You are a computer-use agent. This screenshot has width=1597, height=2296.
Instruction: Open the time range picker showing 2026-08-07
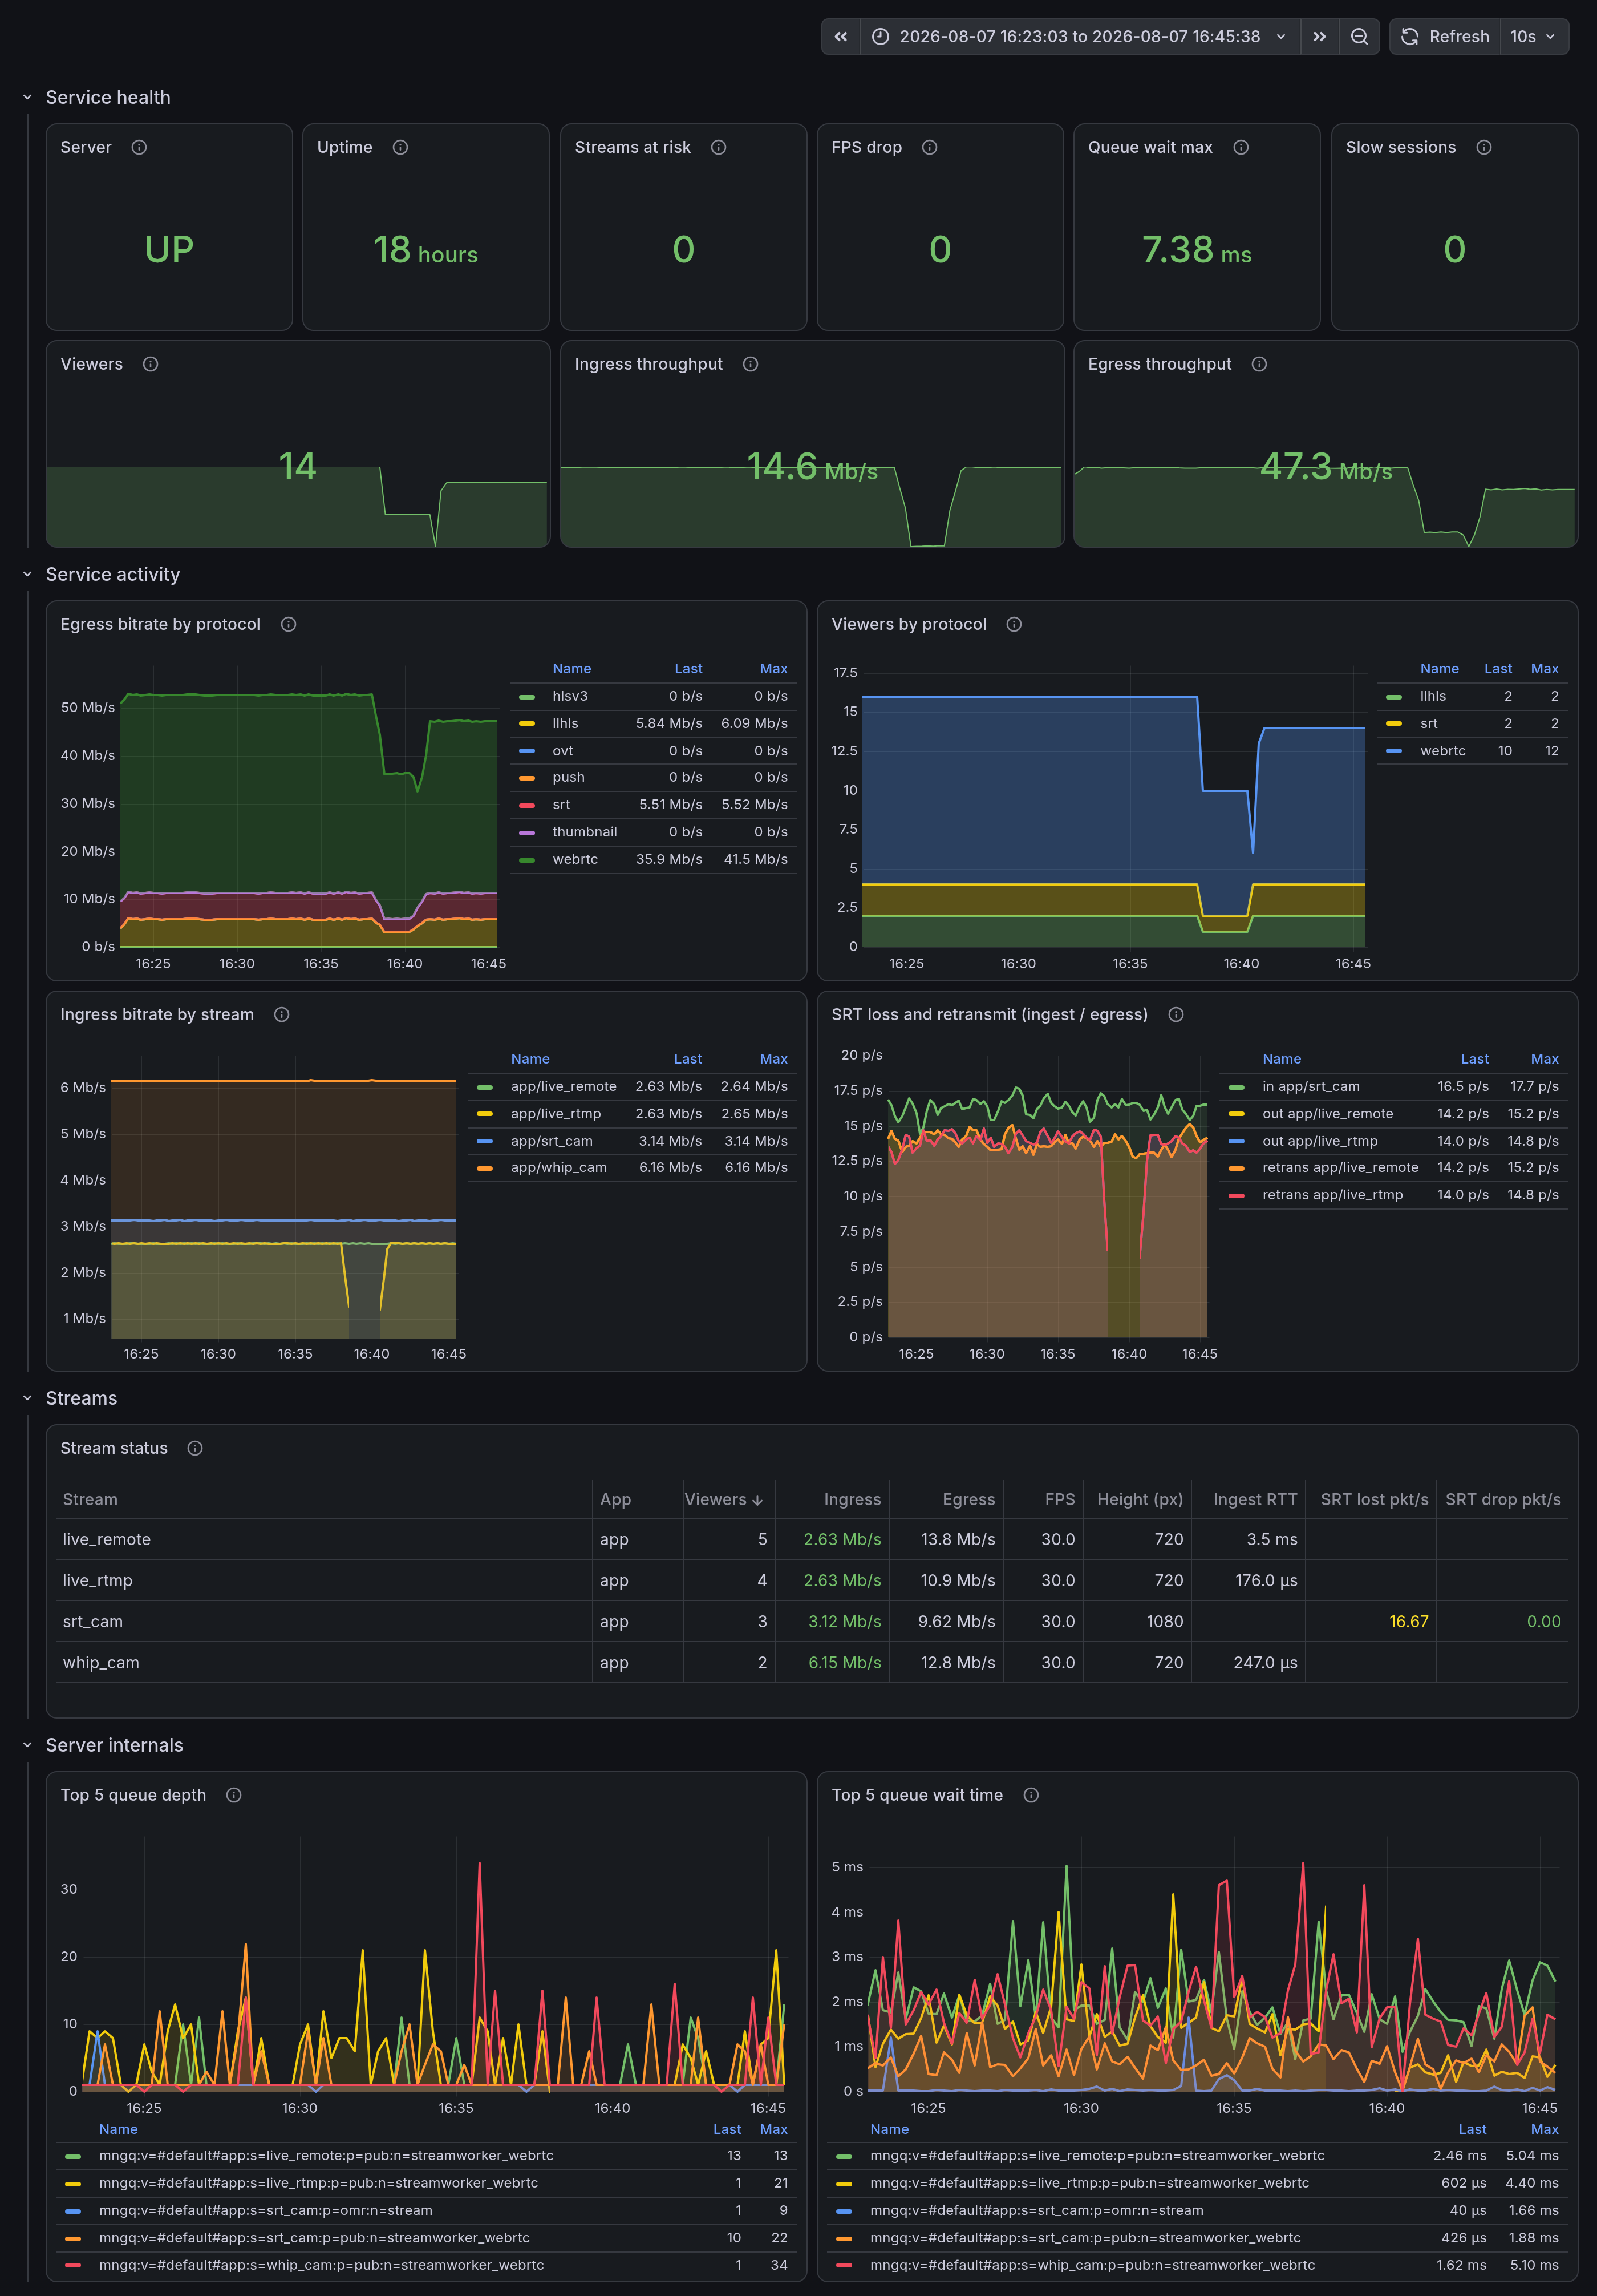(x=1079, y=37)
